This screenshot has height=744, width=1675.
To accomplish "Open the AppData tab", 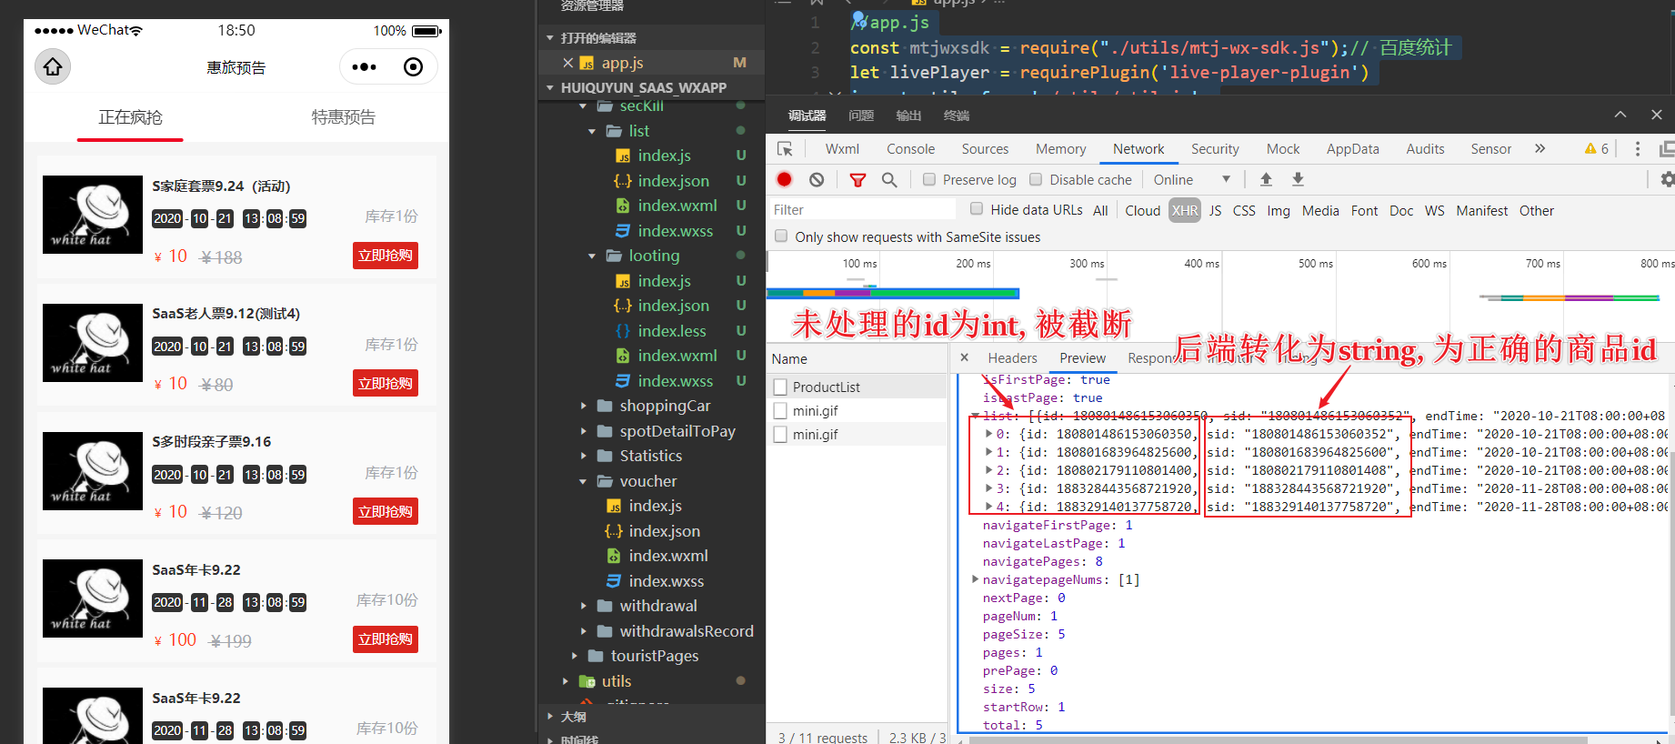I will [1352, 149].
